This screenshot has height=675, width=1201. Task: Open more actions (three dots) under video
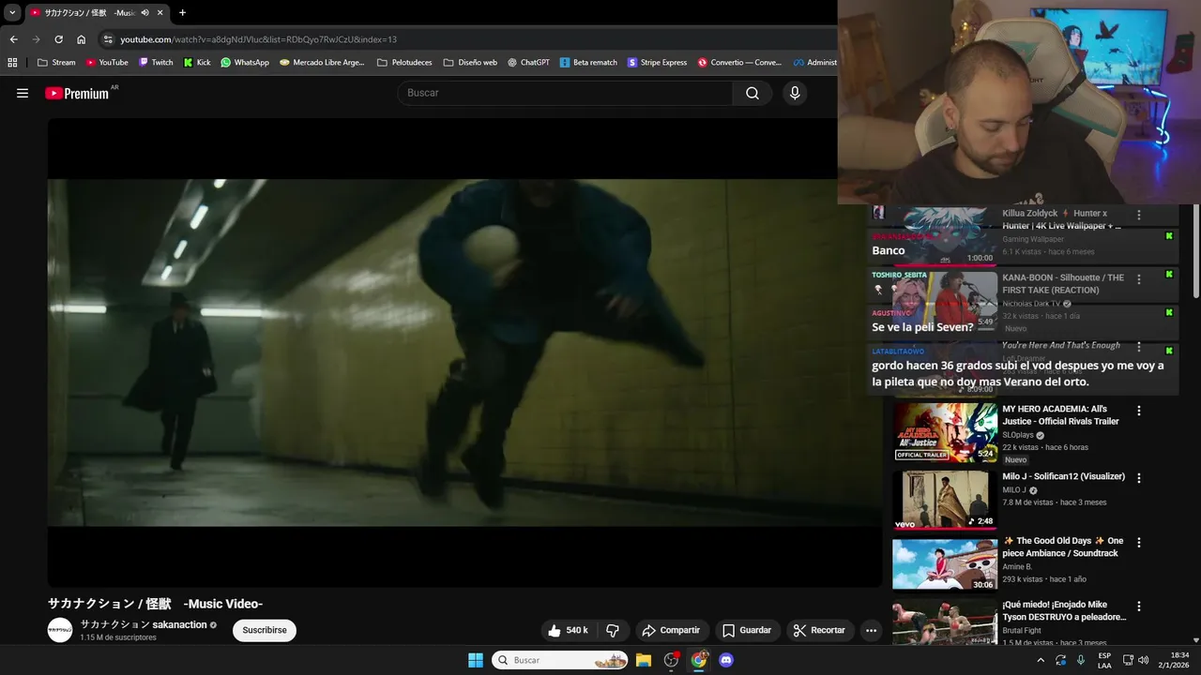pos(871,630)
